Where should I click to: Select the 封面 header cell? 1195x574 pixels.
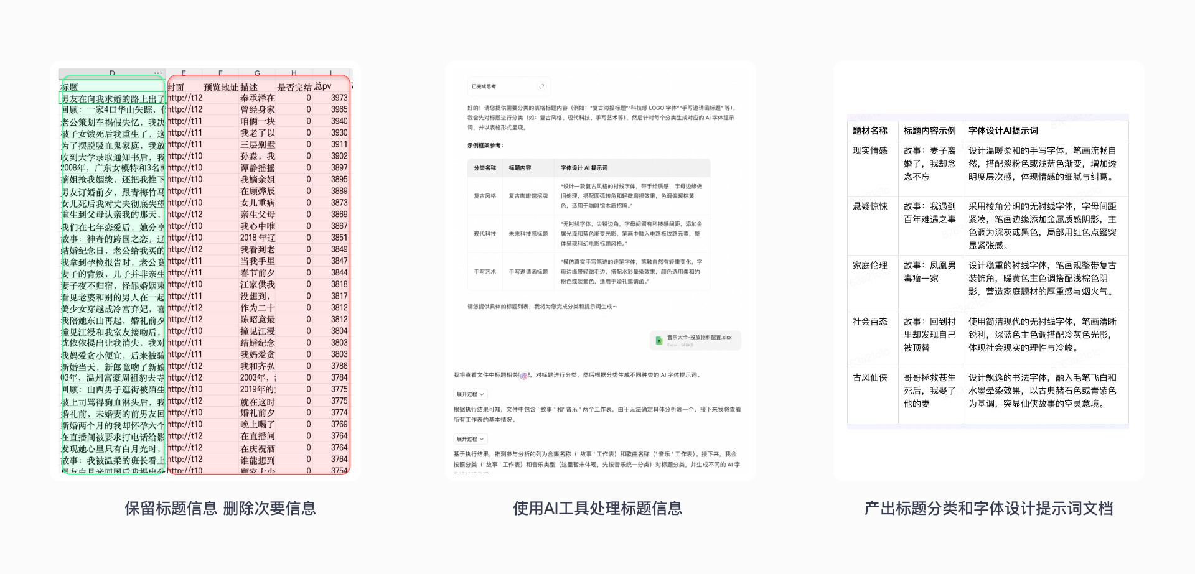coord(184,87)
